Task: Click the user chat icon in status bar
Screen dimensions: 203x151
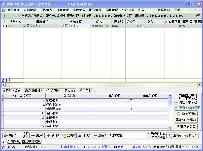Action: coord(14,147)
